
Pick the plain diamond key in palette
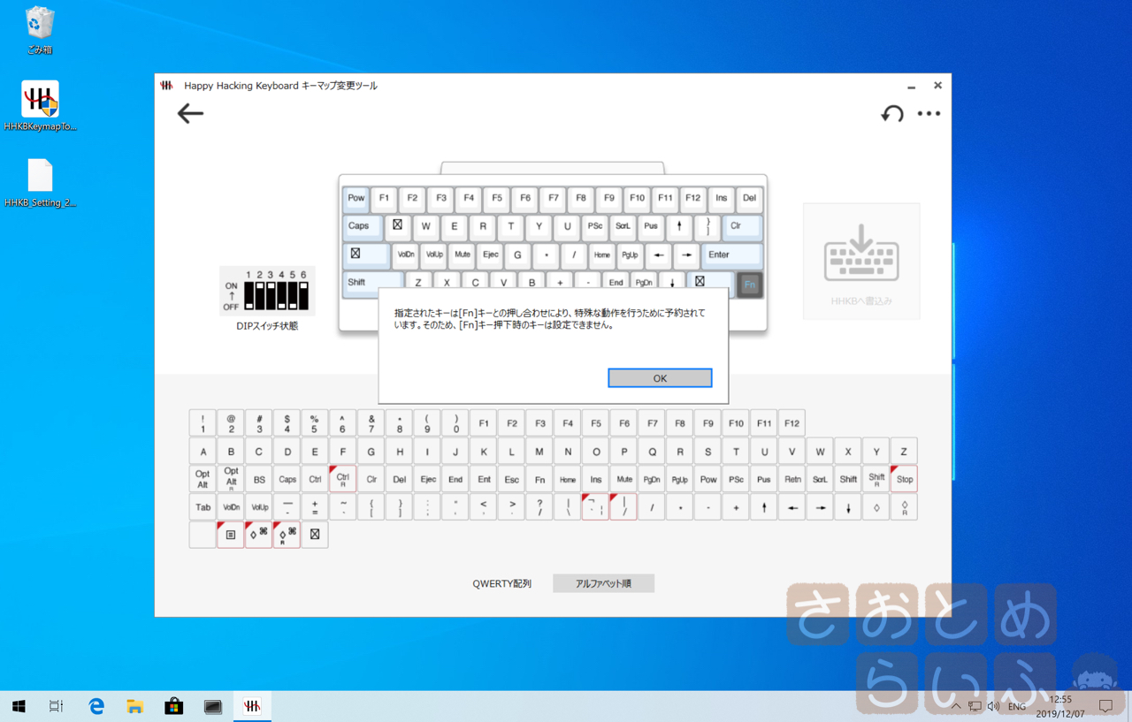[876, 507]
